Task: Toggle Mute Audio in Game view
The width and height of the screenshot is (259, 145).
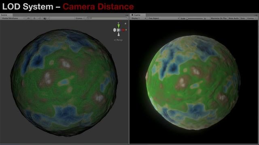Action: coord(234,18)
